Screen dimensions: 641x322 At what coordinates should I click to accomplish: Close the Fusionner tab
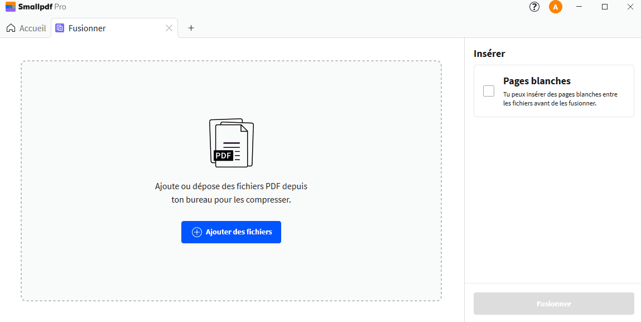click(x=169, y=28)
